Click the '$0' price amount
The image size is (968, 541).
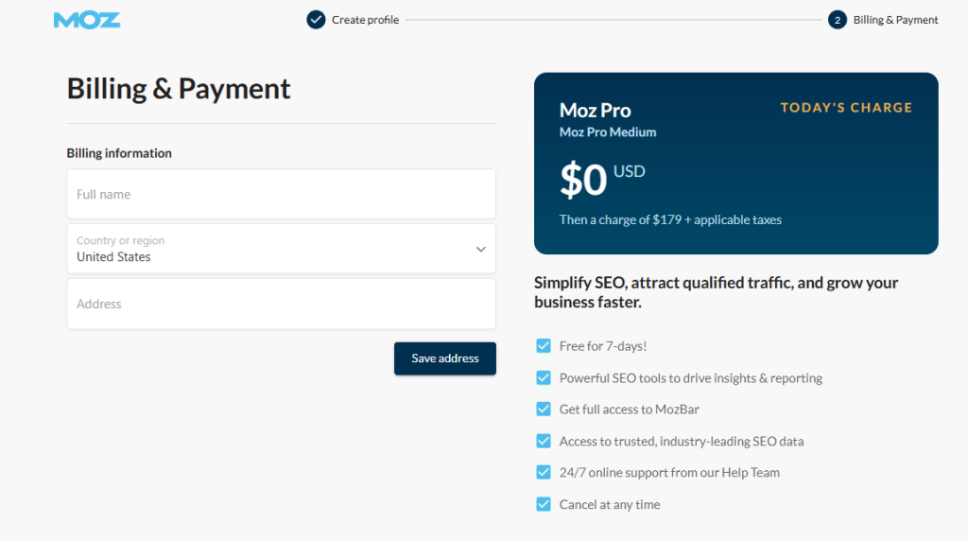(x=583, y=180)
